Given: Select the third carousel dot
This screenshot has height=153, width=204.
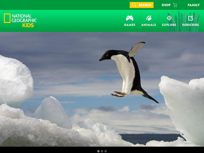Looking at the screenshot, I should (105, 151).
